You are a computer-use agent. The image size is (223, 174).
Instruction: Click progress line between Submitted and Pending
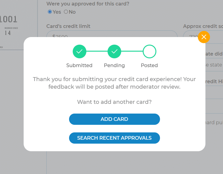(x=97, y=52)
